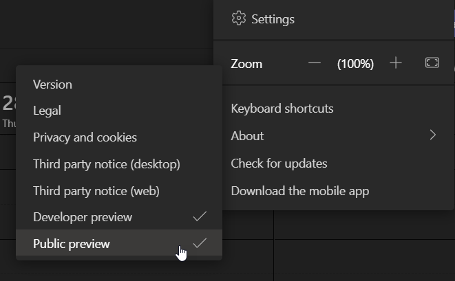Enter full screen mode via Zoom row icon

432,63
